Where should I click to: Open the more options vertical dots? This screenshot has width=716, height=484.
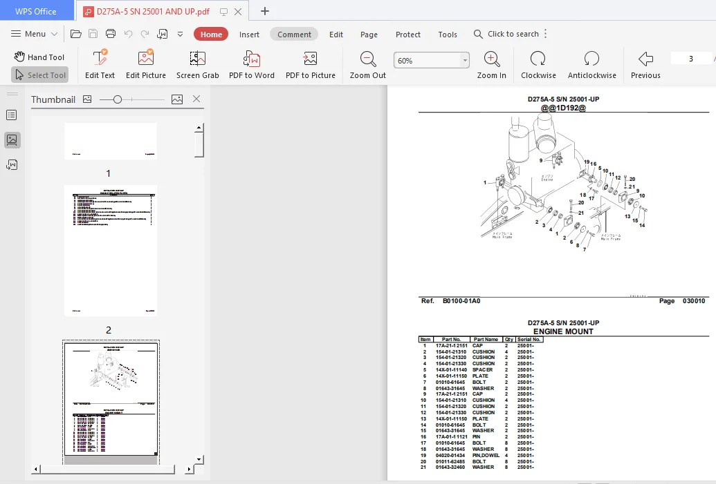[x=546, y=34]
